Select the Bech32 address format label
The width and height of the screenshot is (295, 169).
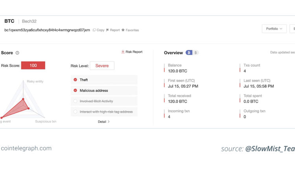click(29, 21)
